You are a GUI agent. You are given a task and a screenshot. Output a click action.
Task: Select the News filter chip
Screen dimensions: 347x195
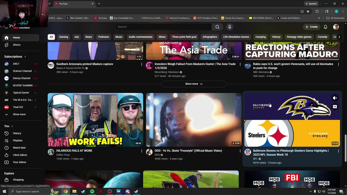89,37
